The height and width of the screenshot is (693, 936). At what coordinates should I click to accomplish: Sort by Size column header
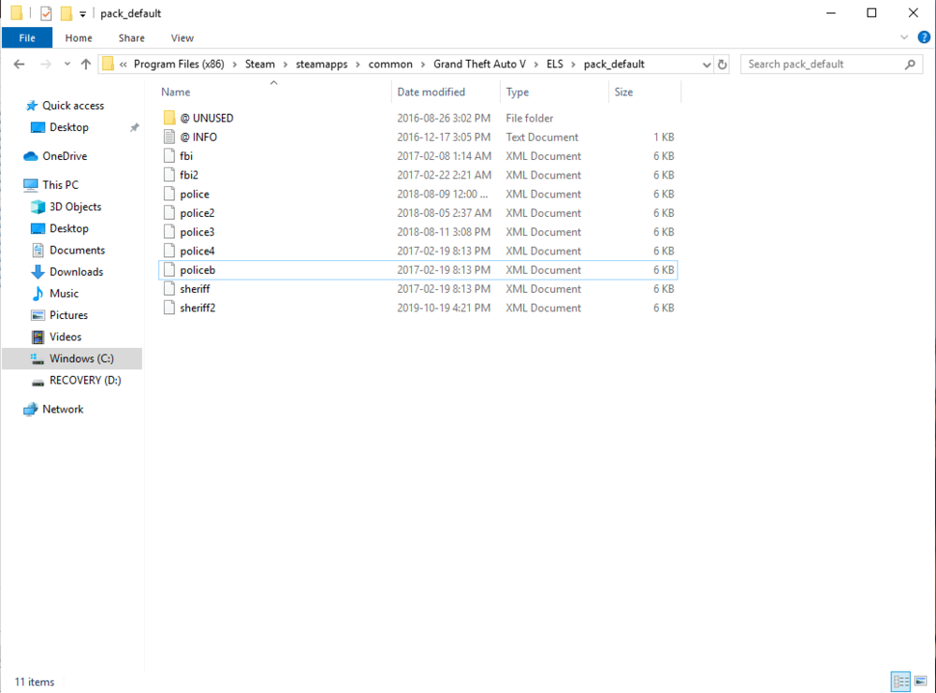(623, 92)
